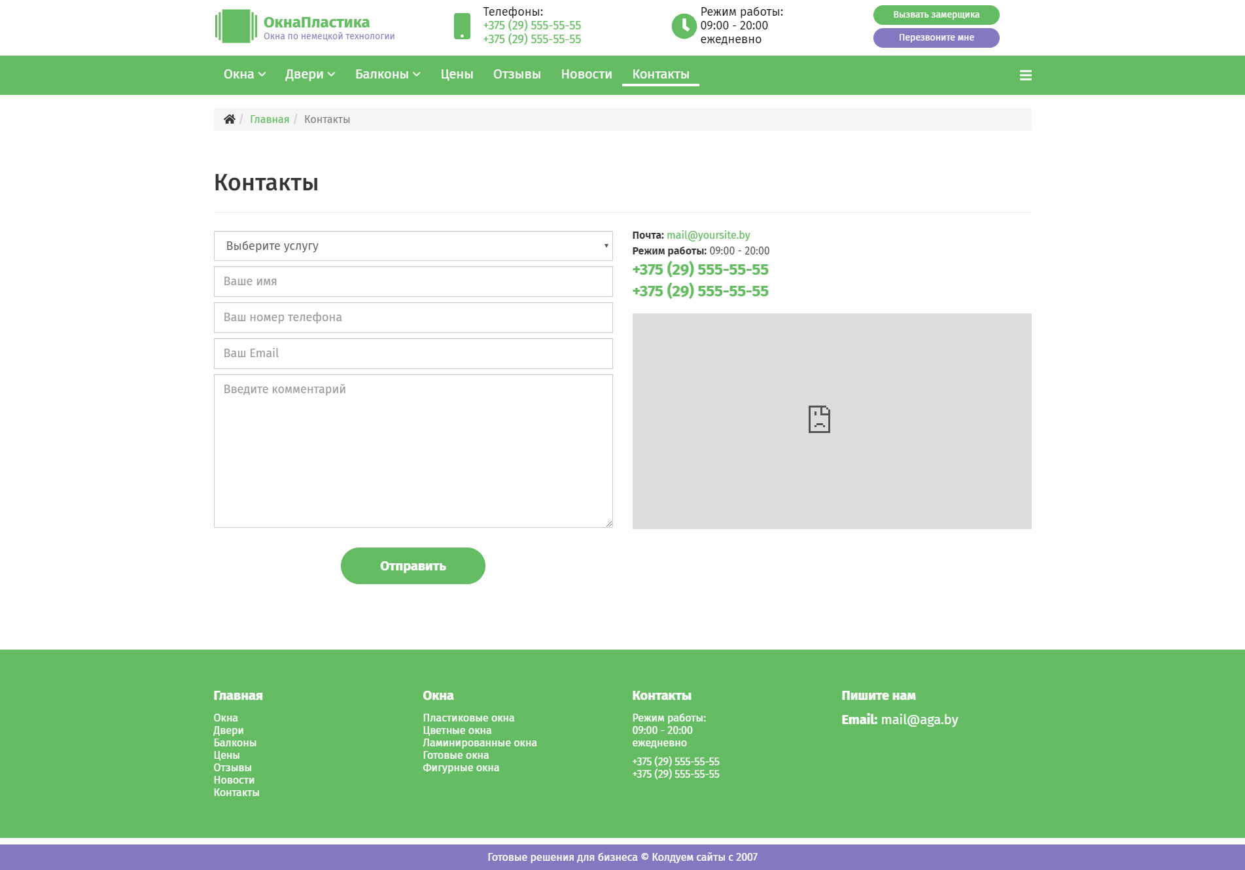Screen dimensions: 1245x870
Task: Click the Перезвоните мне button
Action: [936, 38]
